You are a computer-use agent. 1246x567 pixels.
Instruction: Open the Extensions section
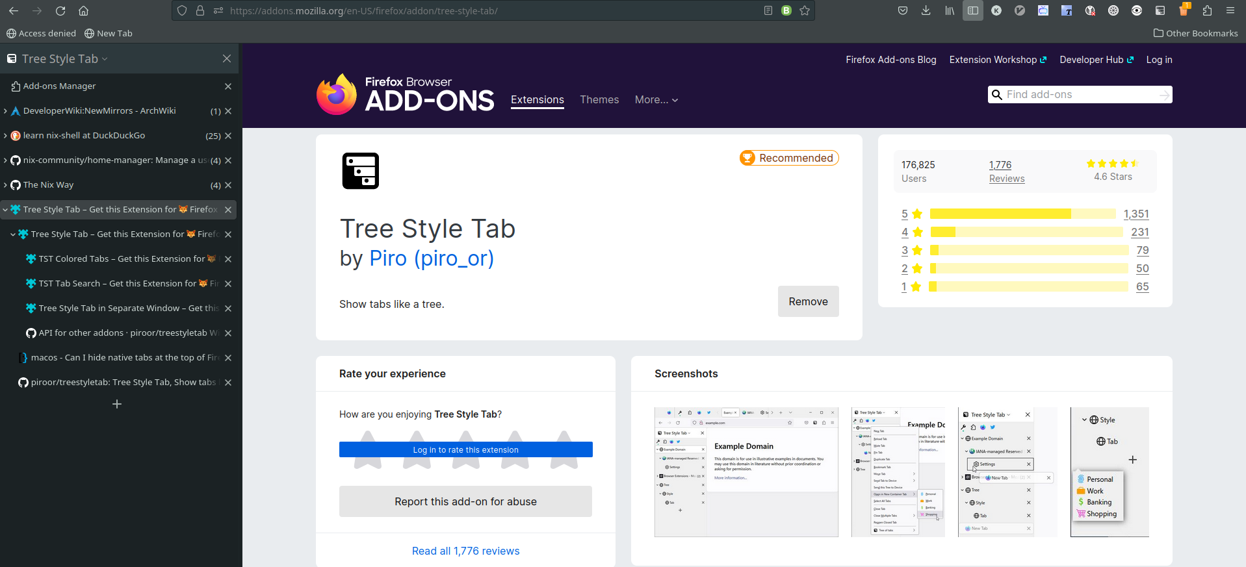pyautogui.click(x=538, y=100)
